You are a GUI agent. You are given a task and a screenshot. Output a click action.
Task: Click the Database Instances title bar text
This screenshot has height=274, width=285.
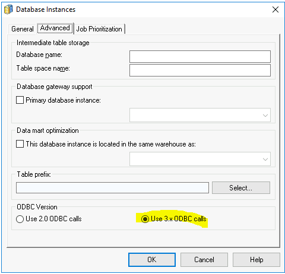click(46, 9)
